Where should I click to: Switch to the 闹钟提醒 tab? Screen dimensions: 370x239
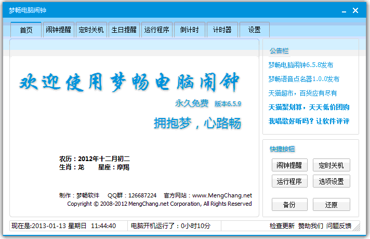coord(59,30)
